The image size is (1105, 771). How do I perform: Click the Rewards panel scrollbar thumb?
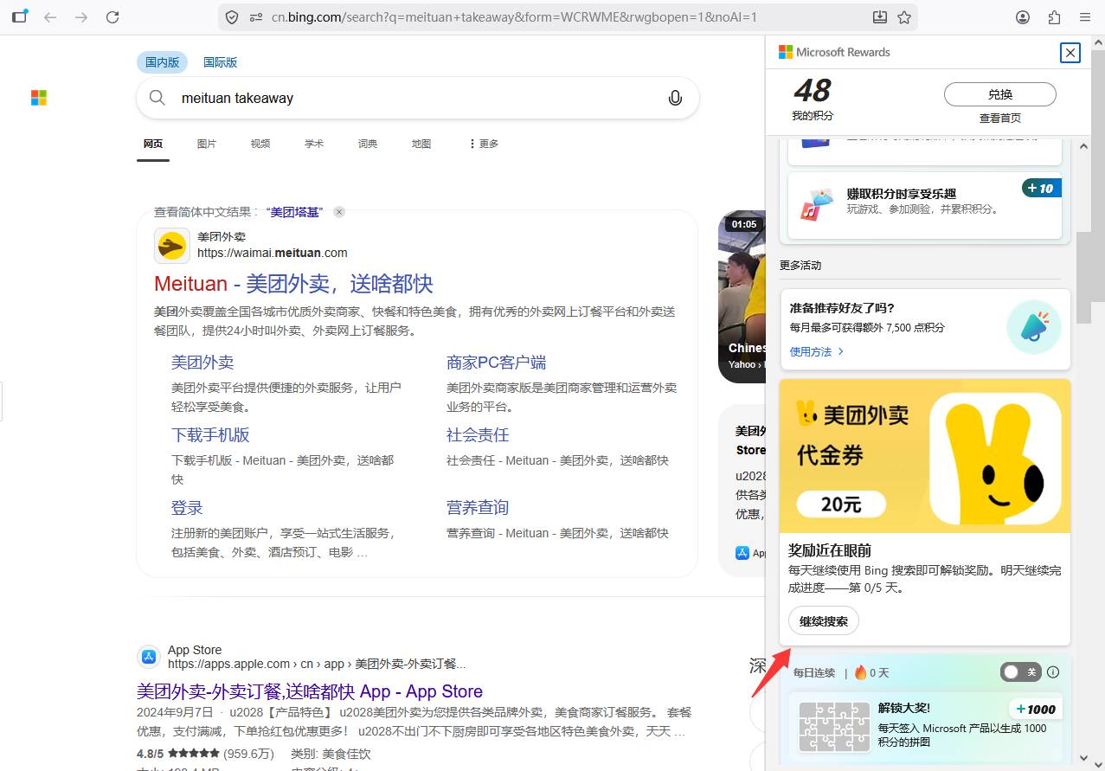tap(1084, 277)
